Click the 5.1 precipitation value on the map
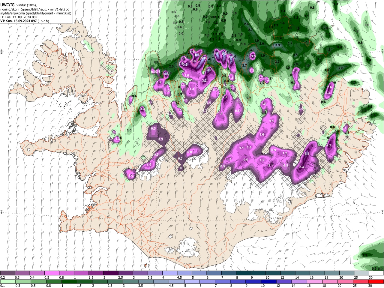This screenshot has width=384, height=288. 197,55
